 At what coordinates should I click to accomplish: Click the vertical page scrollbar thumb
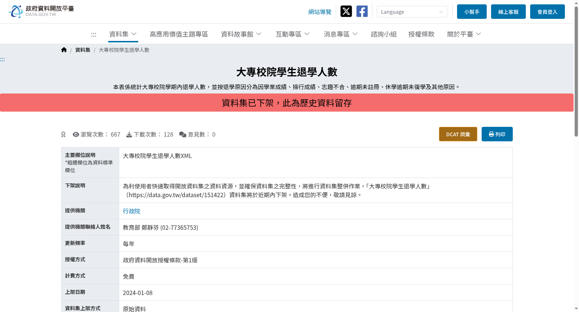(576, 72)
